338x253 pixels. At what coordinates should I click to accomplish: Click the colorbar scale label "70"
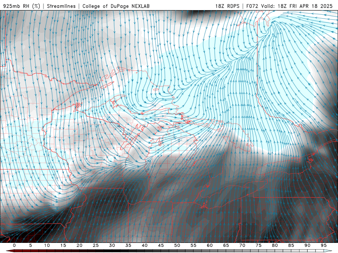coord(242,245)
